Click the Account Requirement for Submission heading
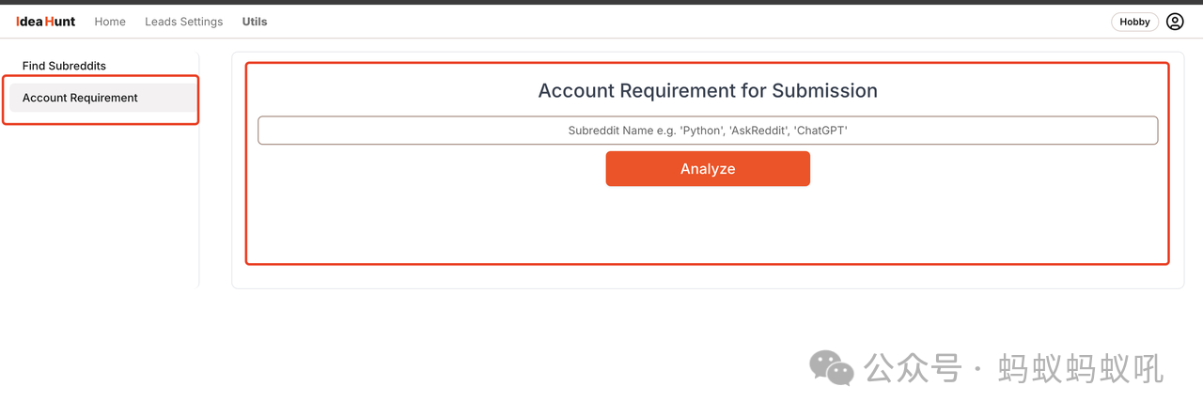The image size is (1203, 417). [707, 91]
